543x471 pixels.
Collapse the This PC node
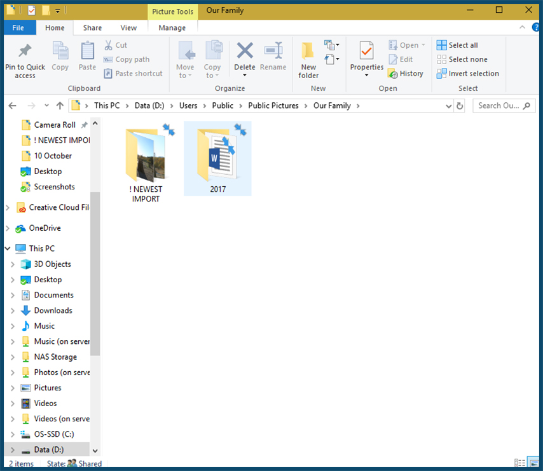point(8,249)
